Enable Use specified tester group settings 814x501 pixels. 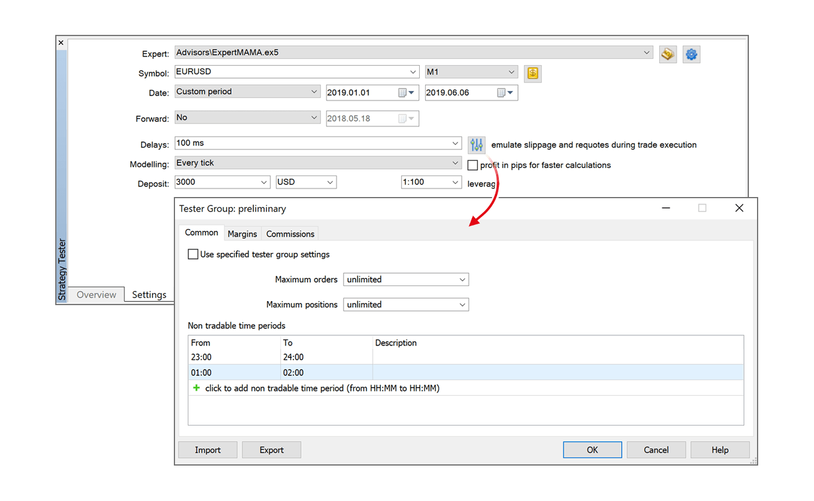click(x=192, y=254)
